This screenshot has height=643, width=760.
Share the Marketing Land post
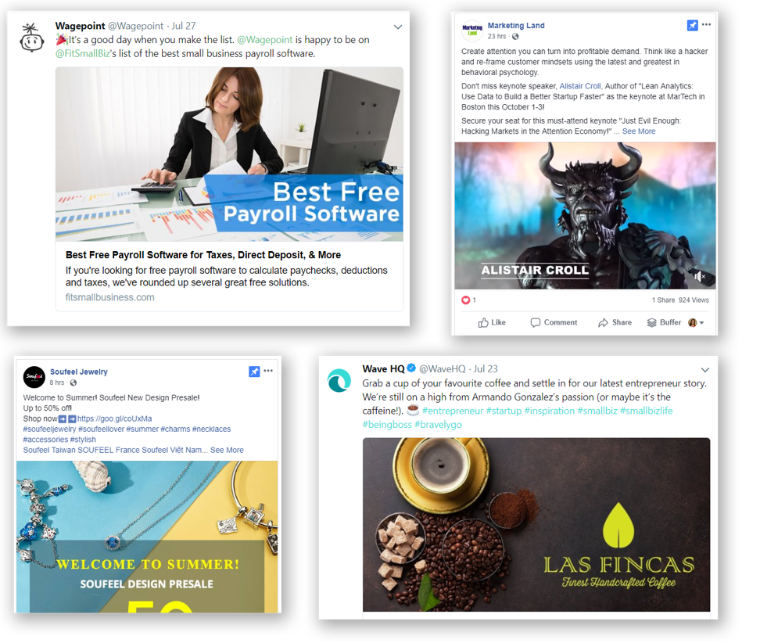pos(615,322)
